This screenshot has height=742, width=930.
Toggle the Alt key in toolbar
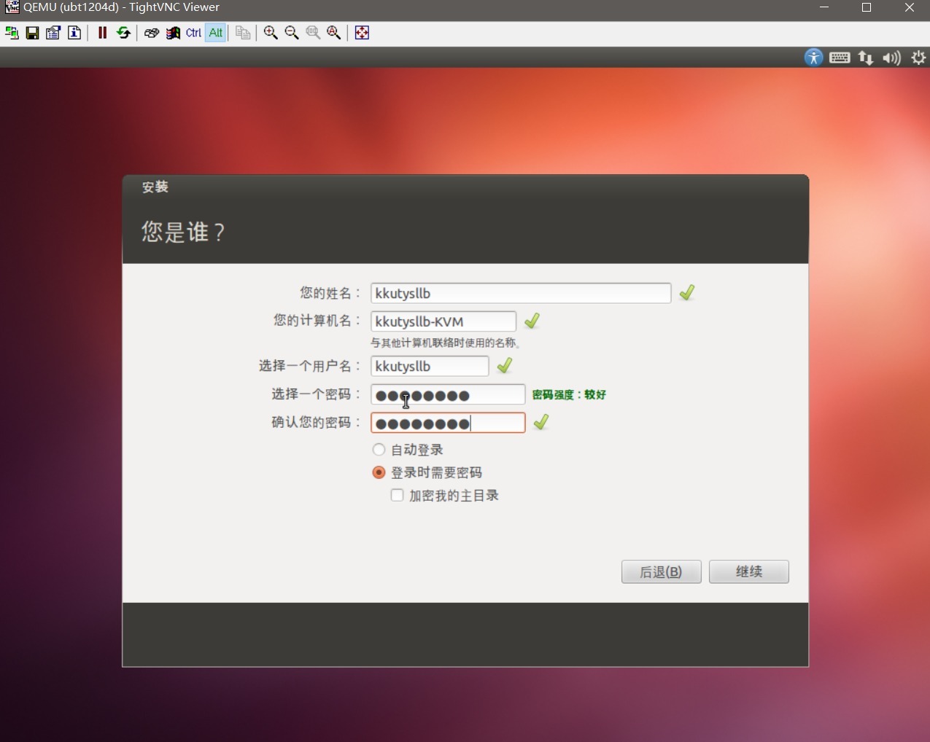pos(215,33)
